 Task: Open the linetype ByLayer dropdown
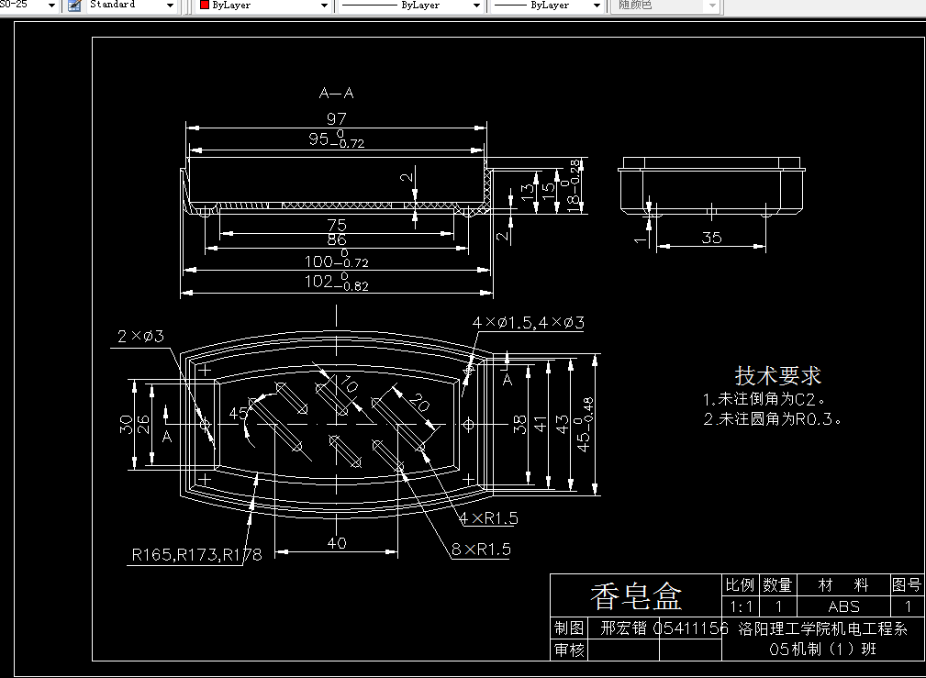[x=476, y=6]
